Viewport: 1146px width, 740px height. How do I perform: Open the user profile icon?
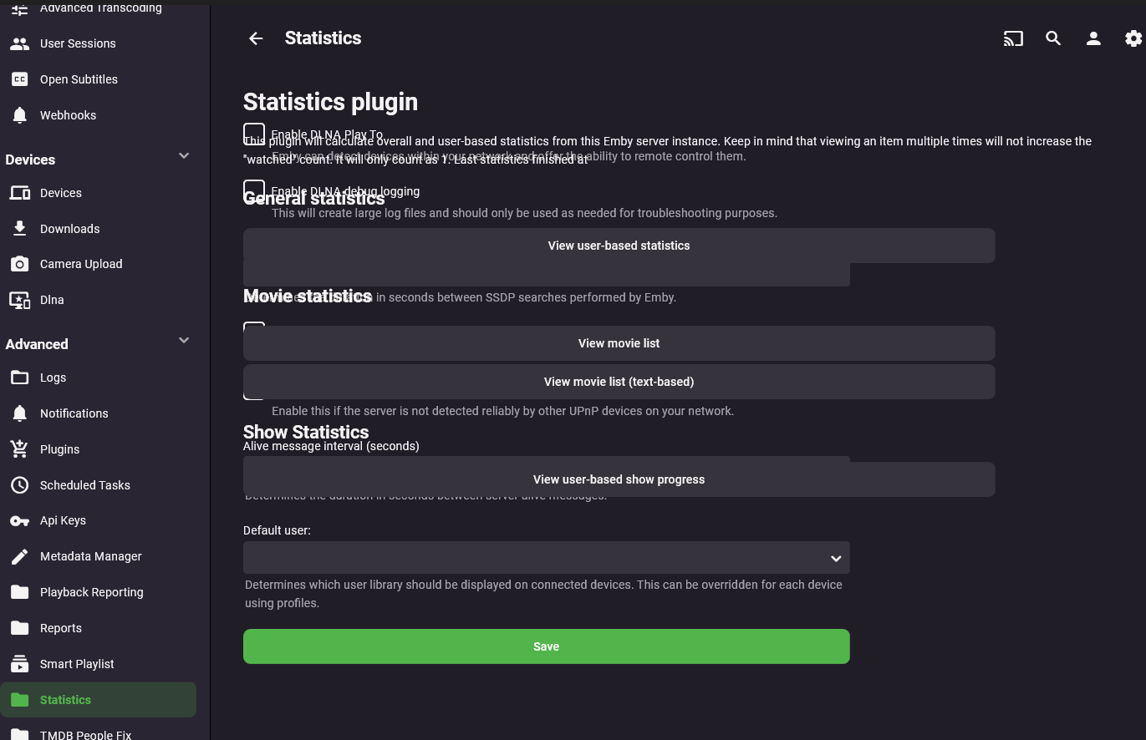tap(1093, 38)
